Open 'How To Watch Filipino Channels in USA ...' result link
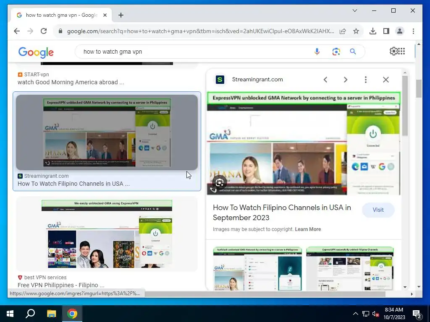 click(x=73, y=184)
